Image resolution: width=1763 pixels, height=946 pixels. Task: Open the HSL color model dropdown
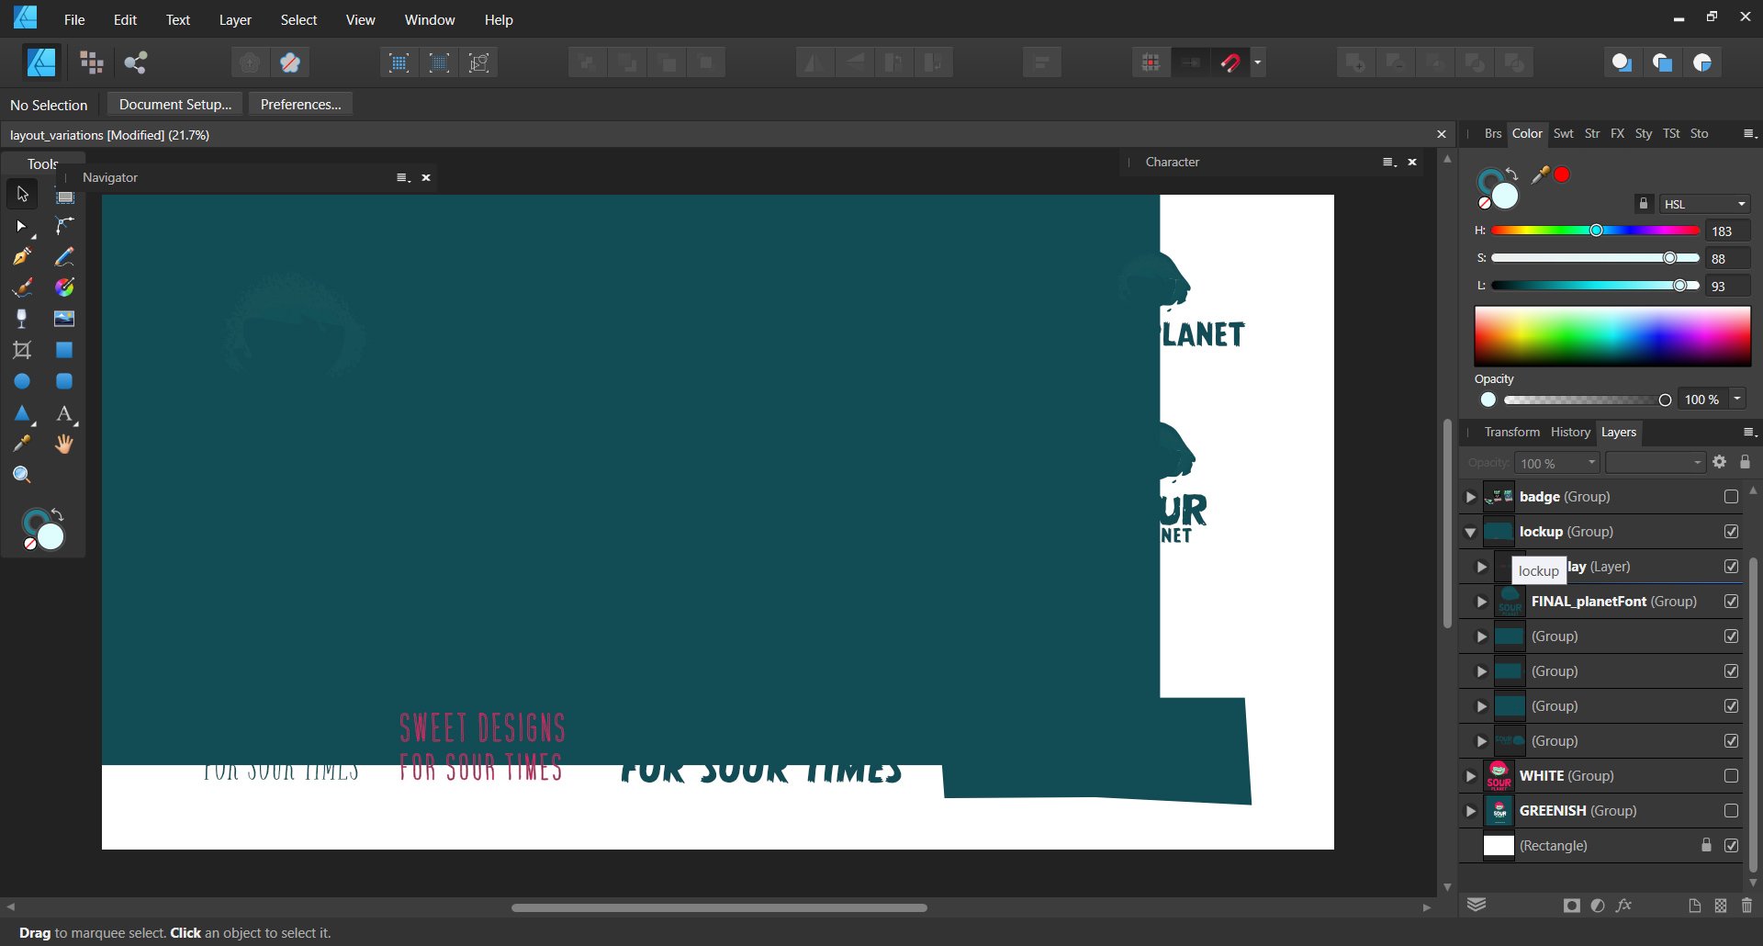click(x=1705, y=204)
